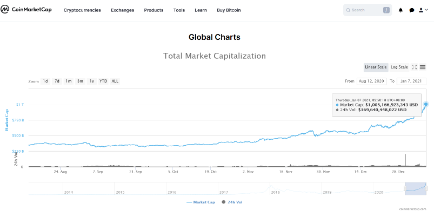The width and height of the screenshot is (434, 218).
Task: Set zoom to 3m
Action: point(80,81)
